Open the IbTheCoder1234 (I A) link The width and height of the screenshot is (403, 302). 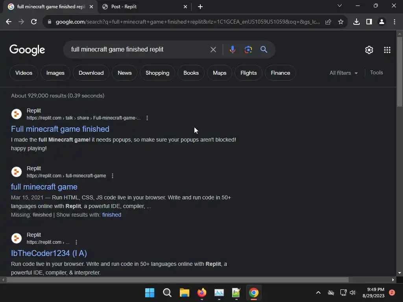pyautogui.click(x=49, y=253)
